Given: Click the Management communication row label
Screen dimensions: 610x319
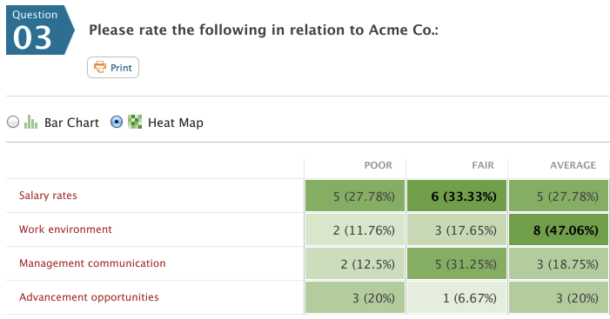Looking at the screenshot, I should 92,263.
